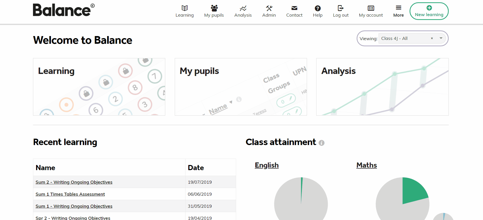Open My account card icon

[x=371, y=8]
